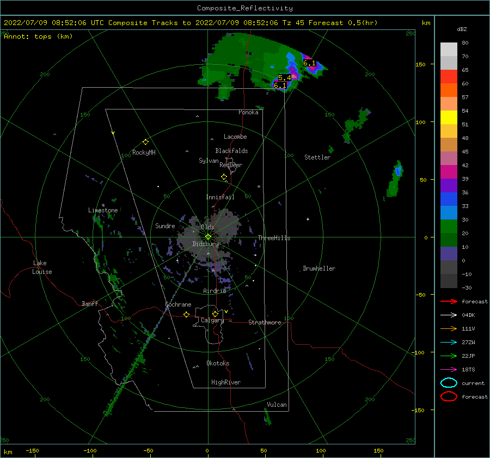
Task: Click the yellow radar site marker at Olds
Action: pyautogui.click(x=208, y=237)
